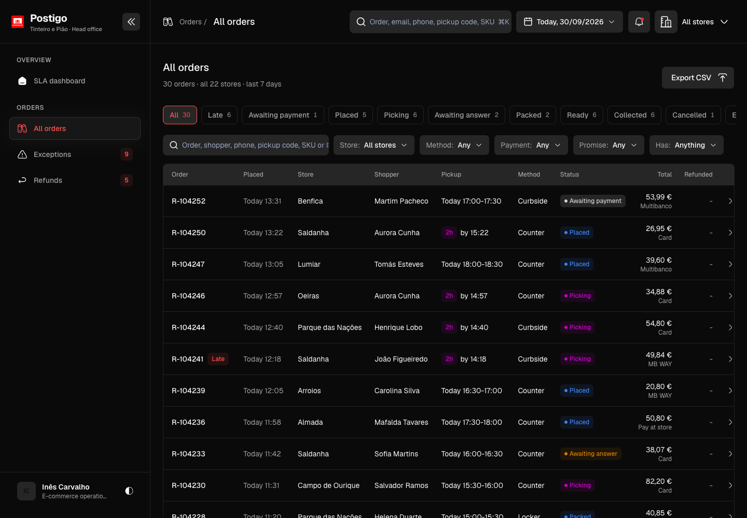Click the Orders breadcrumb link
The height and width of the screenshot is (518, 747).
190,22
